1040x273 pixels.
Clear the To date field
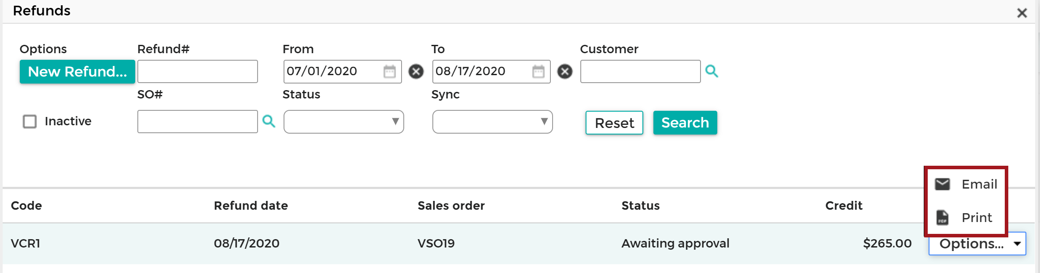coord(564,71)
